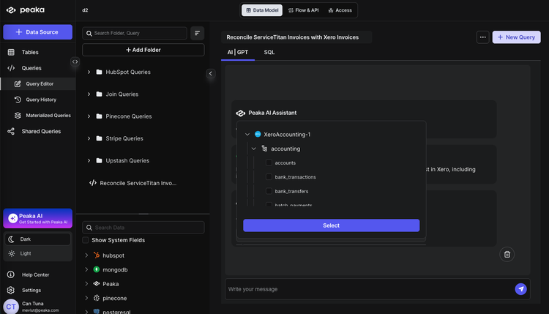The width and height of the screenshot is (549, 314).
Task: Switch to Dark theme
Action: pos(38,239)
